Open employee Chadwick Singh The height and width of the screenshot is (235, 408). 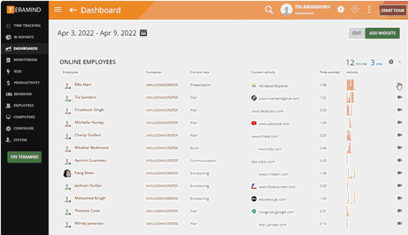click(89, 110)
